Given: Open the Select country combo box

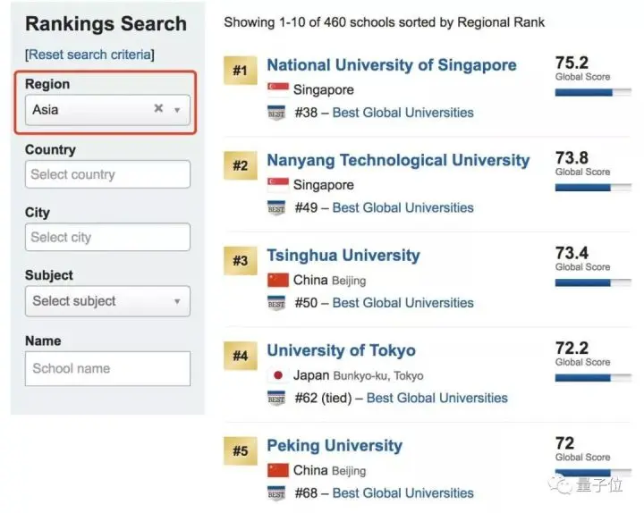Looking at the screenshot, I should [107, 174].
